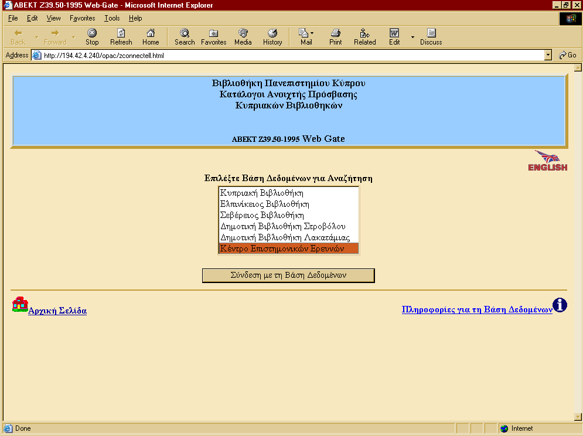Show the History pane
This screenshot has width=583, height=436.
click(x=272, y=37)
